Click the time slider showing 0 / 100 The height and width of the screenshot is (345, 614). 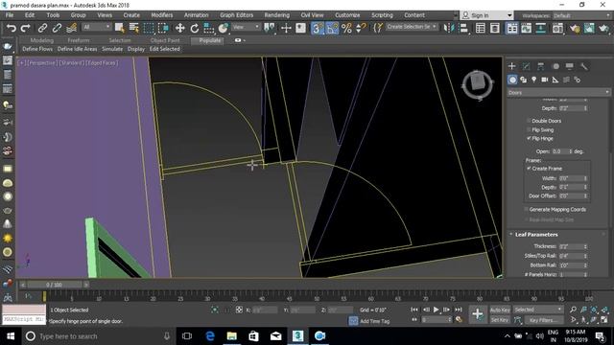pos(54,285)
